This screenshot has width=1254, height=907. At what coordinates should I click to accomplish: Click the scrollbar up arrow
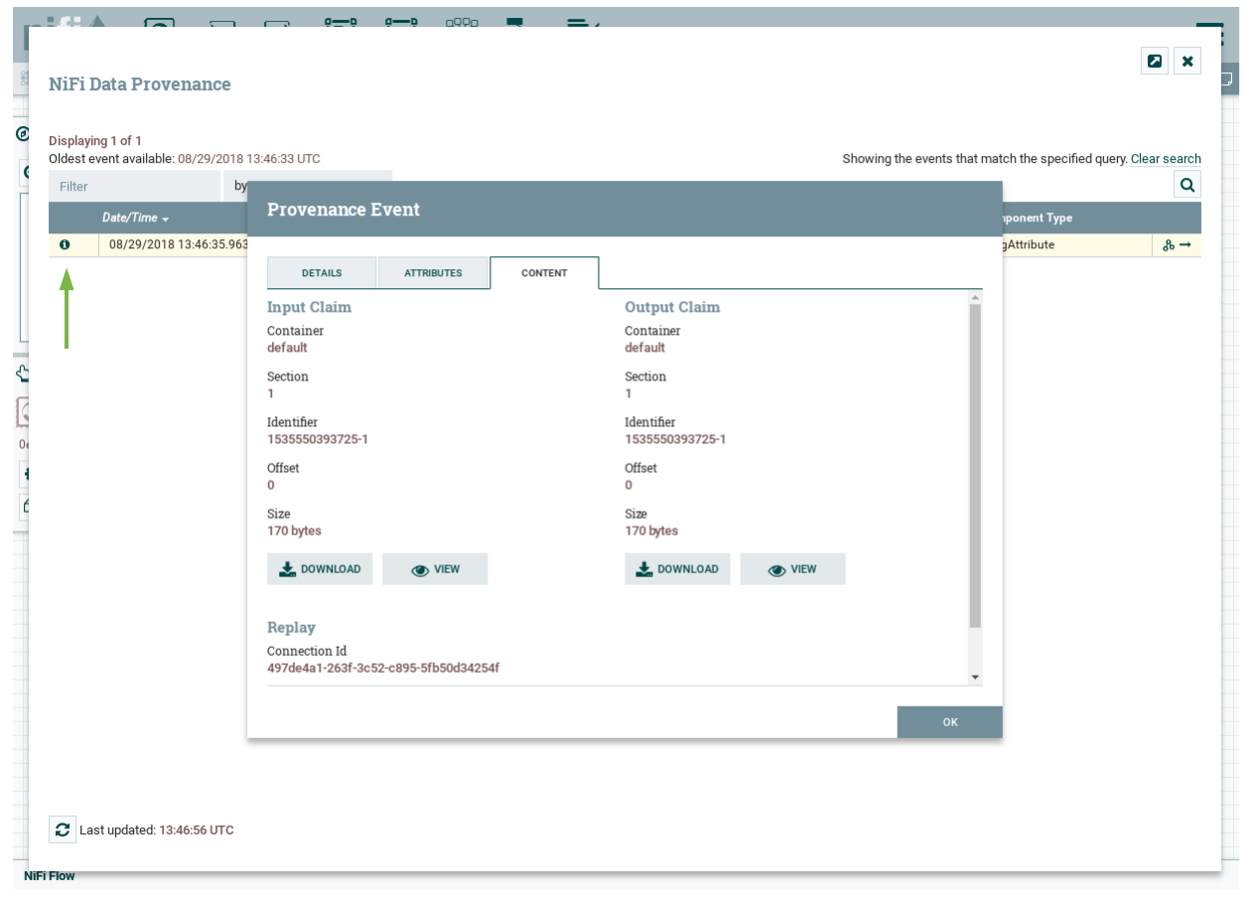(975, 297)
